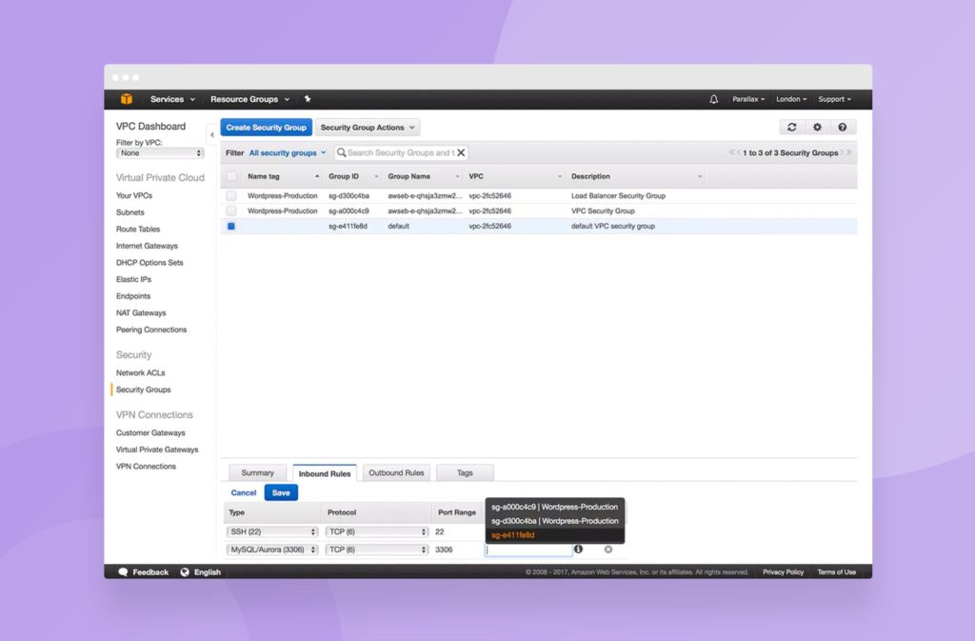The width and height of the screenshot is (975, 641).
Task: Open the notifications bell icon
Action: pyautogui.click(x=714, y=99)
